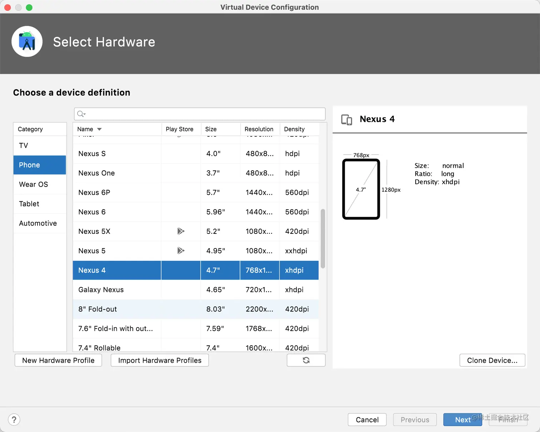Click the 2200x... resolution cell
This screenshot has height=432, width=540.
coord(260,309)
